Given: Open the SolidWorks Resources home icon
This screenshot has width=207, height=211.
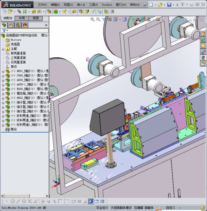Looking at the screenshot, I should click(x=203, y=34).
